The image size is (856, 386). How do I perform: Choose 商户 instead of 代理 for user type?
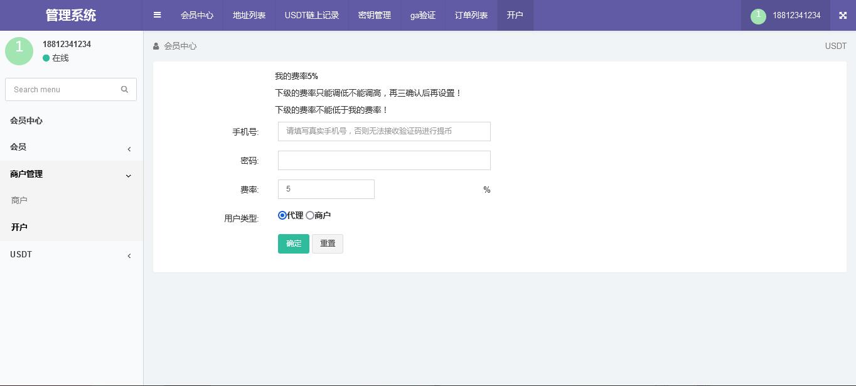(x=310, y=215)
